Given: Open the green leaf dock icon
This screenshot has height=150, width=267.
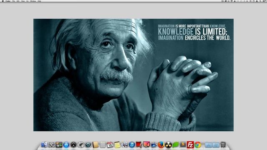Looking at the screenshot, I should 176,145.
